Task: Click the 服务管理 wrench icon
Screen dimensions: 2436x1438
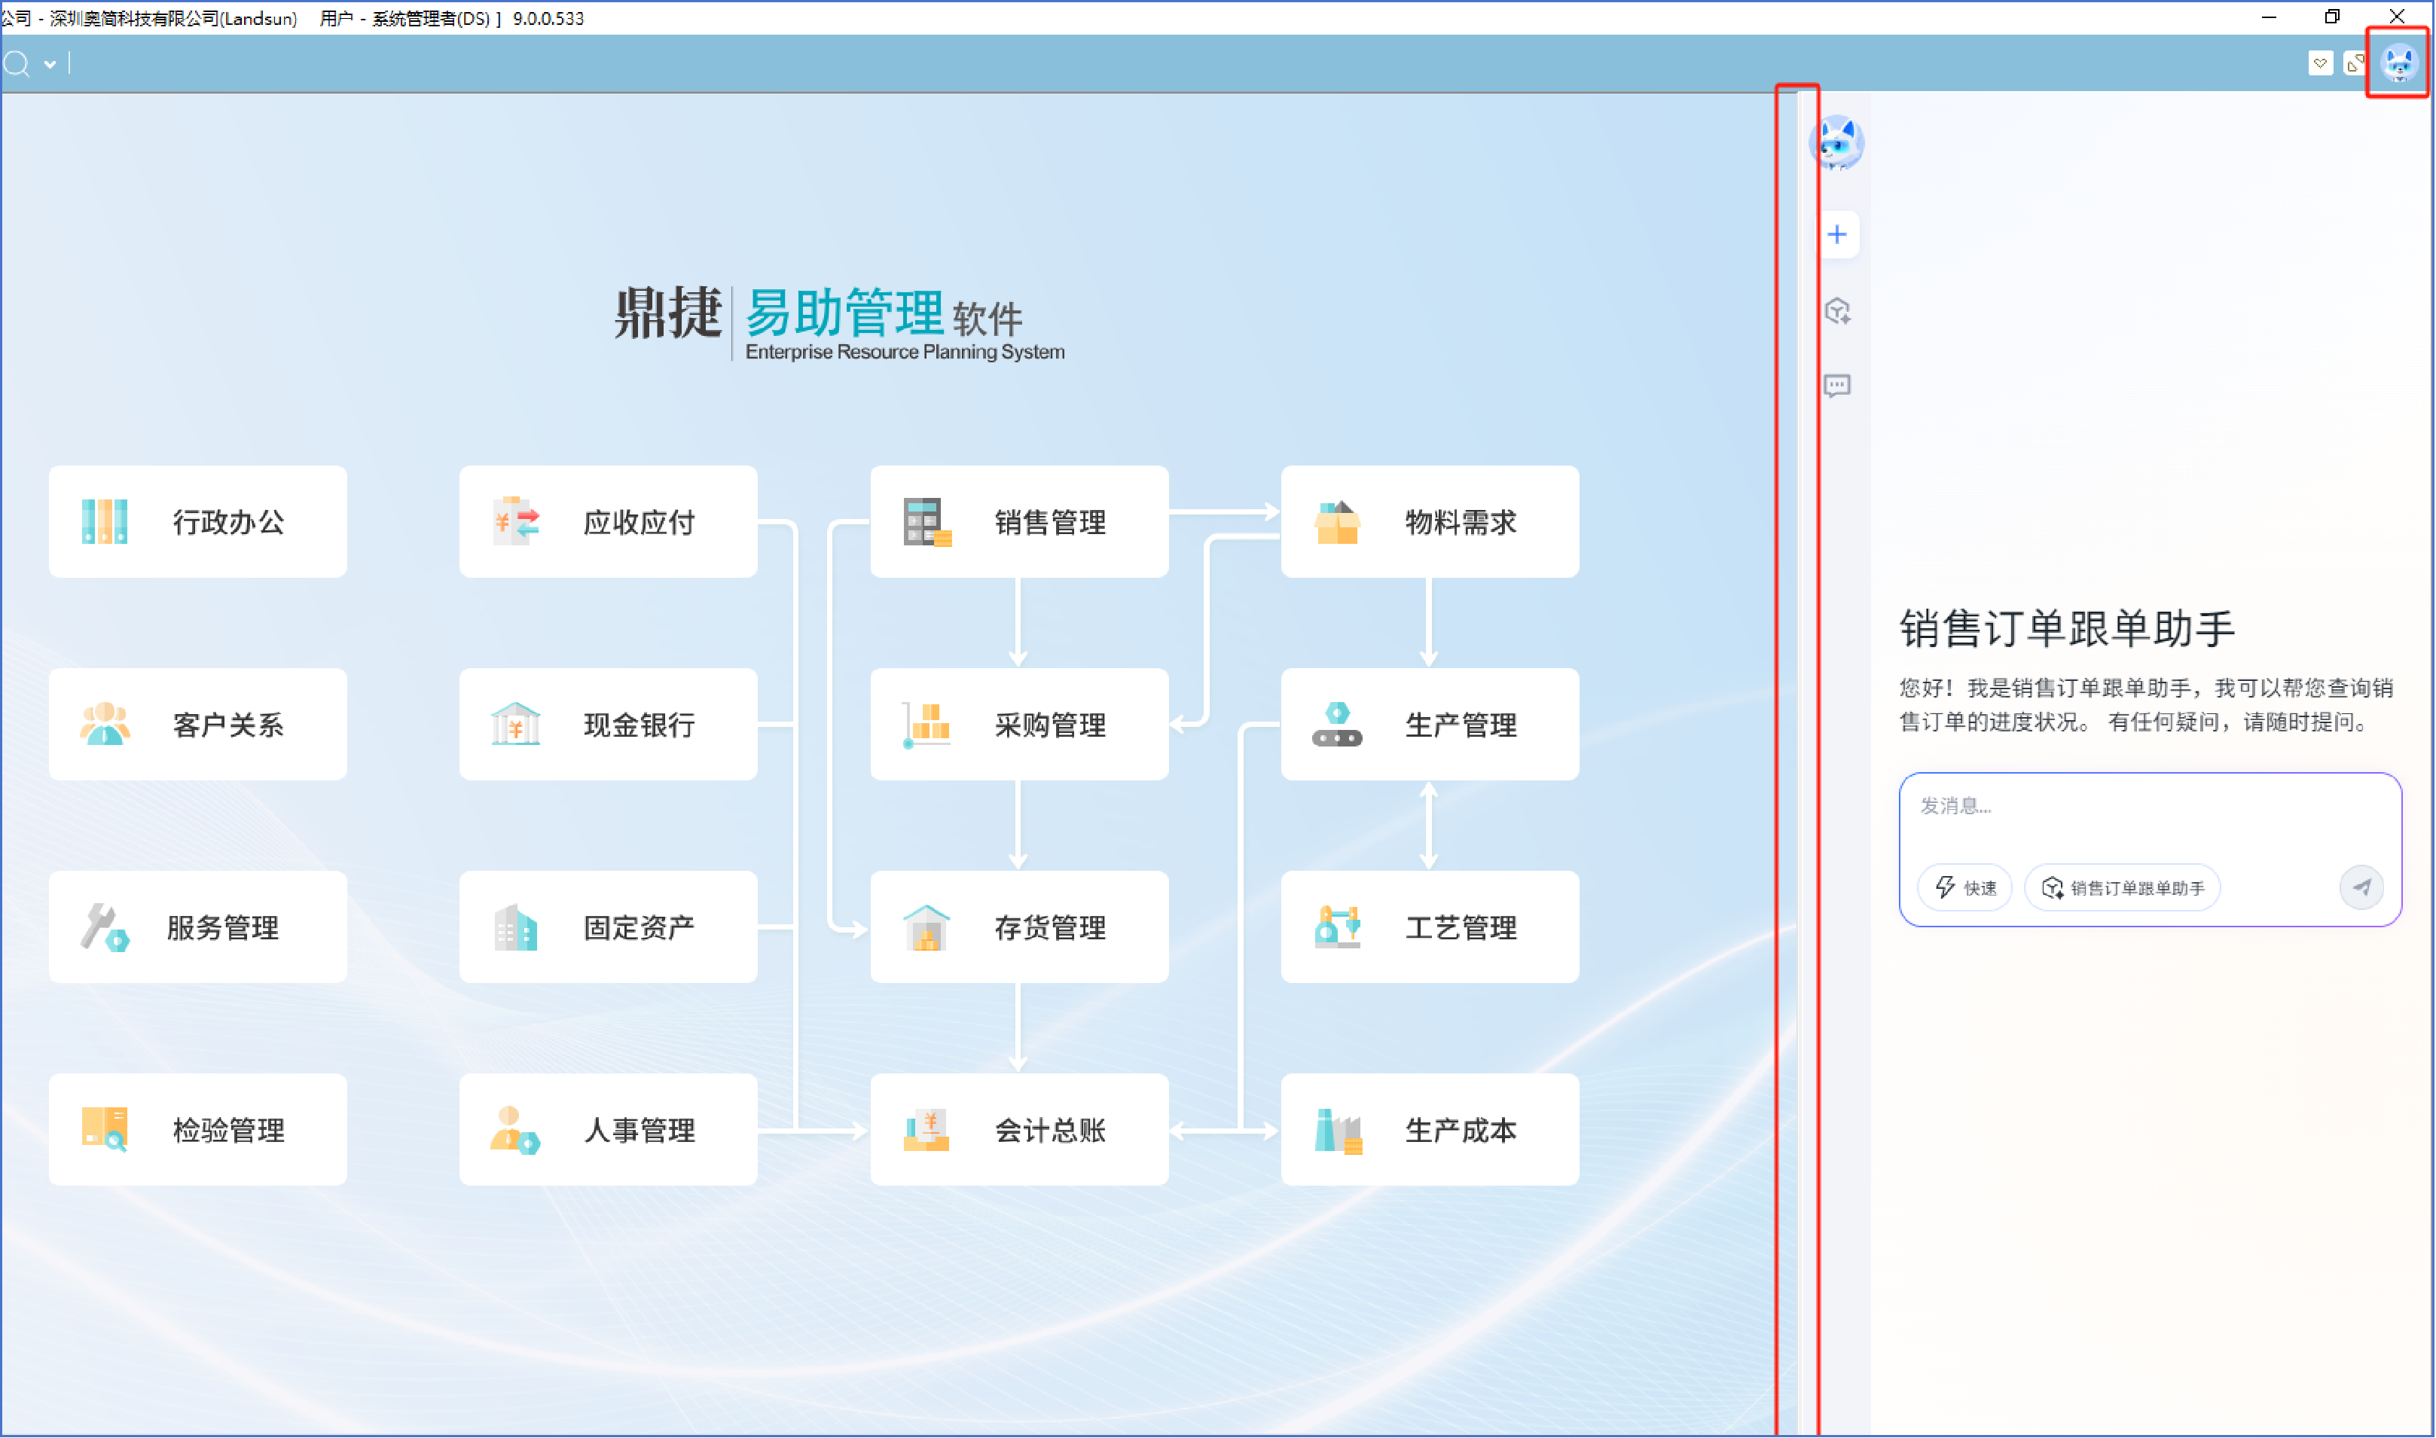Action: click(105, 927)
